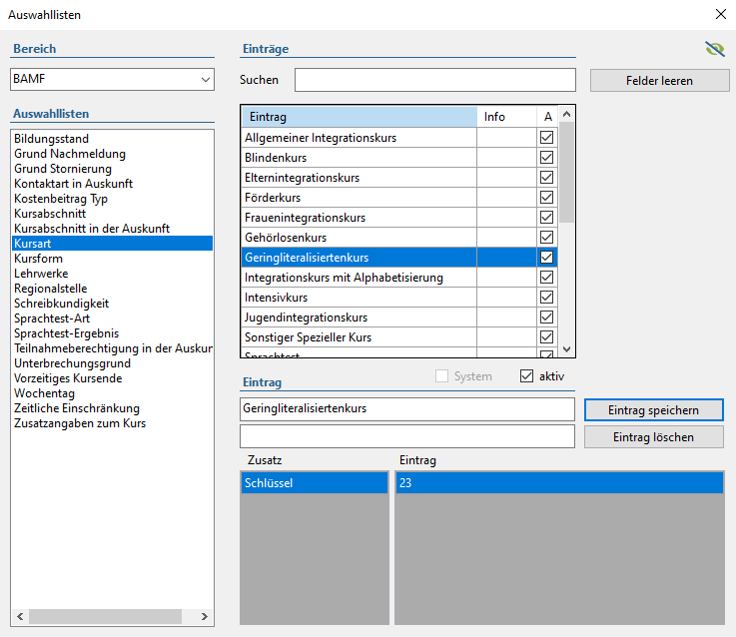Toggle the aktiv checkbox
This screenshot has width=736, height=637.
526,376
